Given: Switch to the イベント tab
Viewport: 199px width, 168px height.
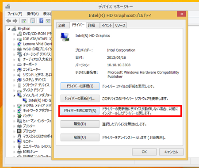Looking at the screenshot, I should click(x=107, y=25).
